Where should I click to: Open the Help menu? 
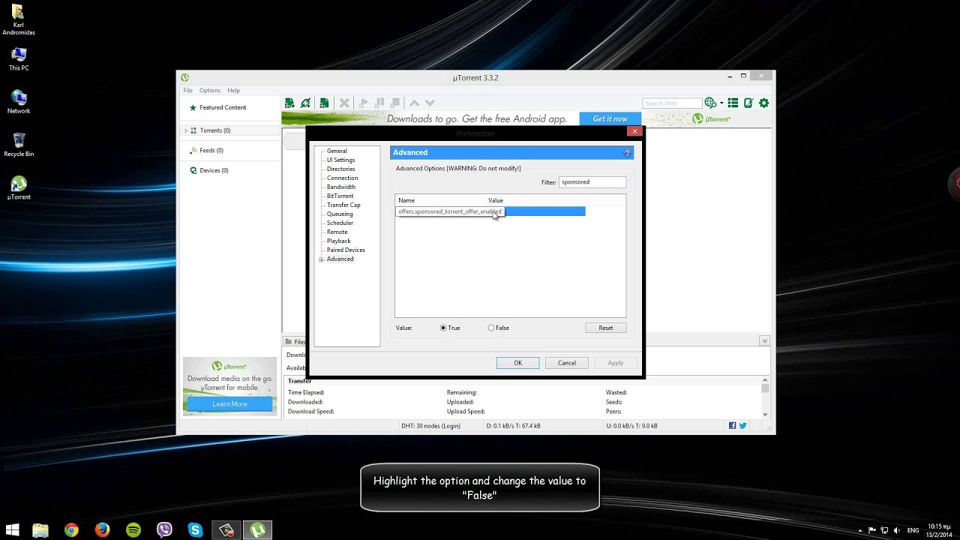(x=234, y=90)
